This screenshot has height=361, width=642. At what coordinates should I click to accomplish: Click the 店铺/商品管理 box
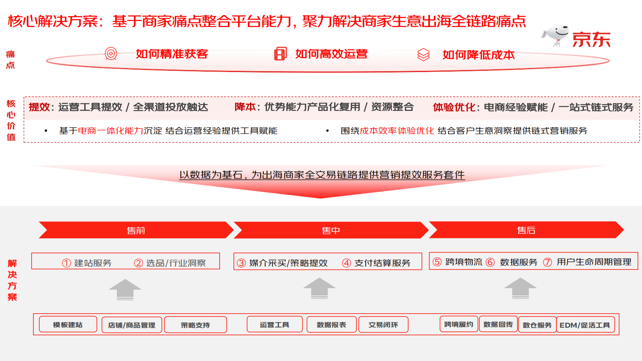132,325
